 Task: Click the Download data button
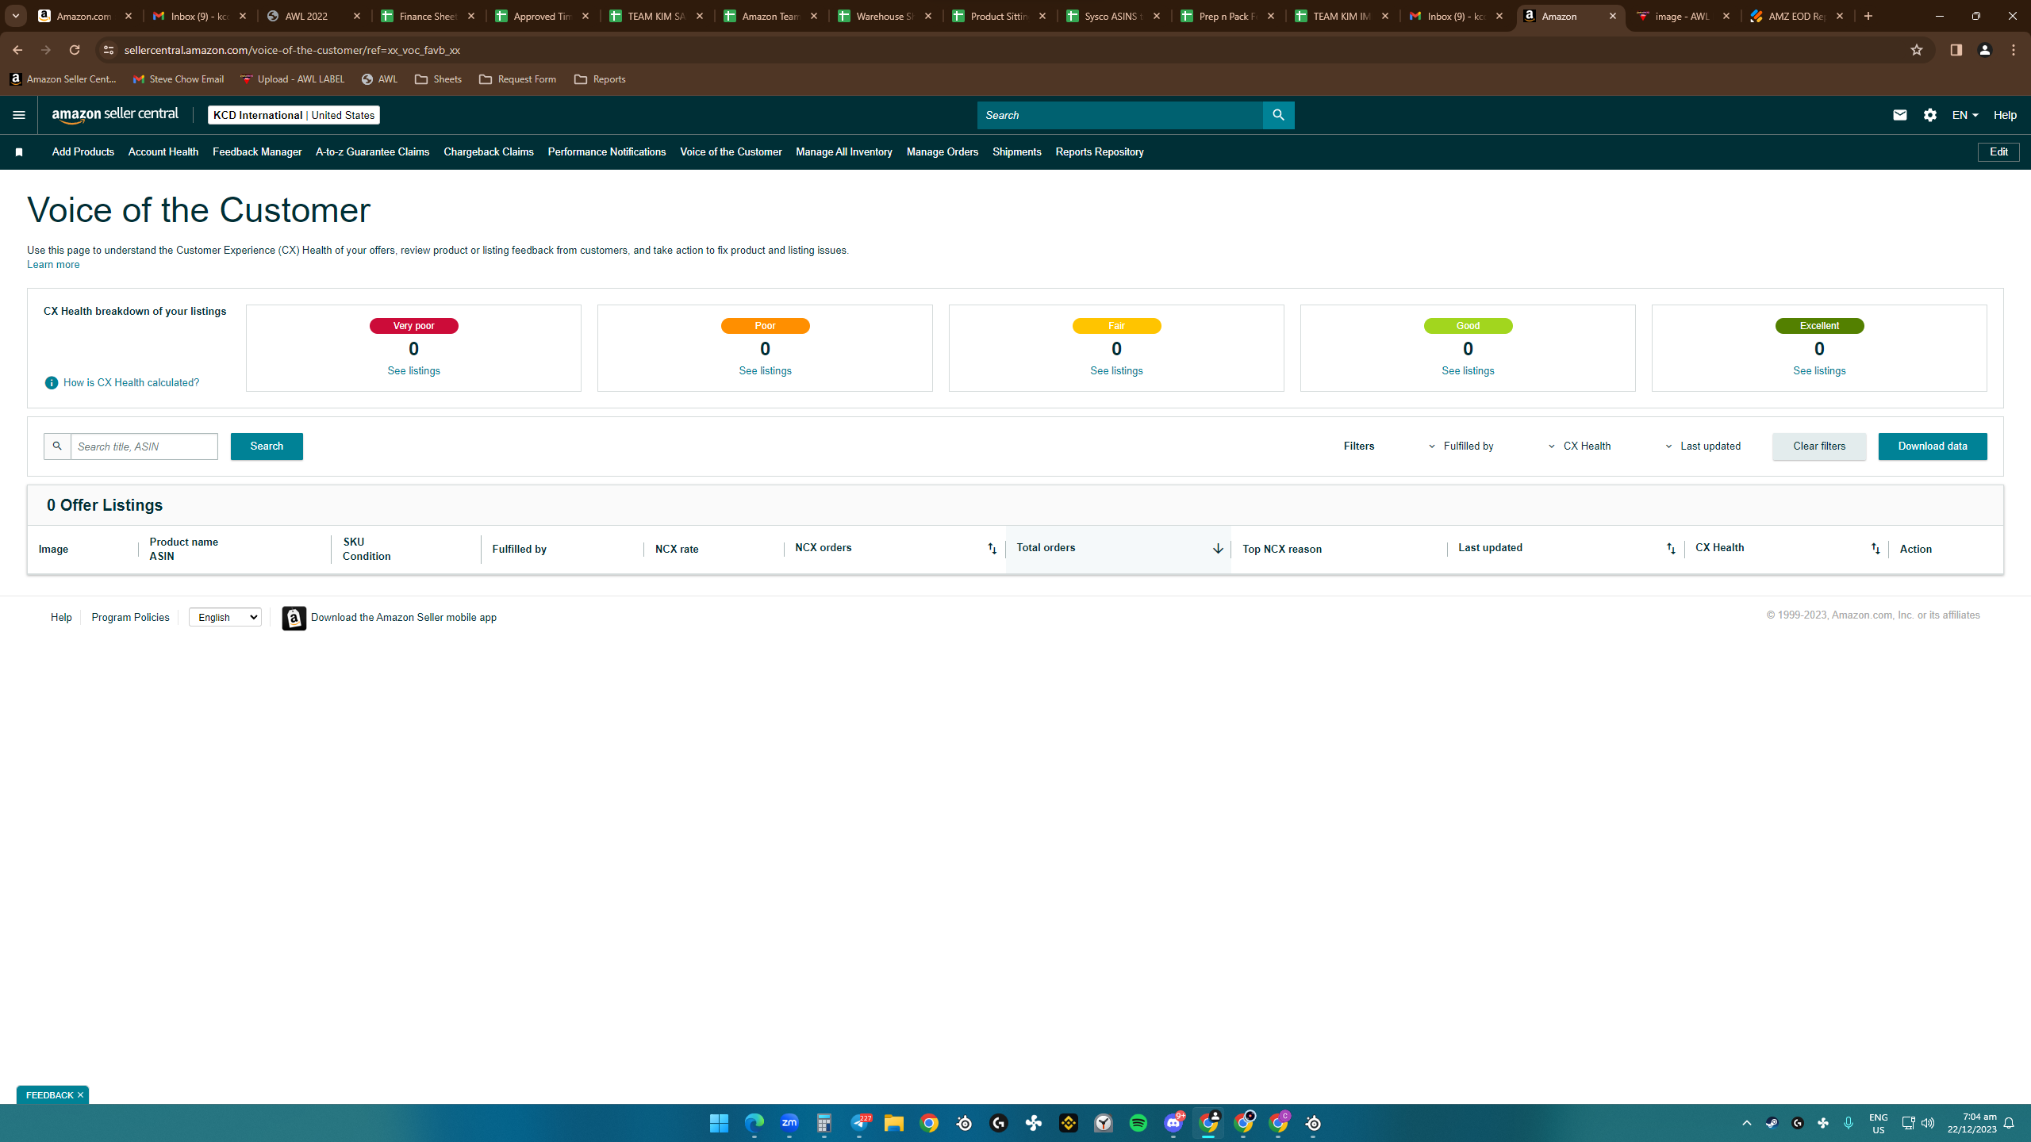(x=1933, y=446)
